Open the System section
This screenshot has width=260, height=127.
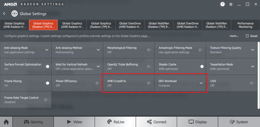pyautogui.click(x=239, y=122)
